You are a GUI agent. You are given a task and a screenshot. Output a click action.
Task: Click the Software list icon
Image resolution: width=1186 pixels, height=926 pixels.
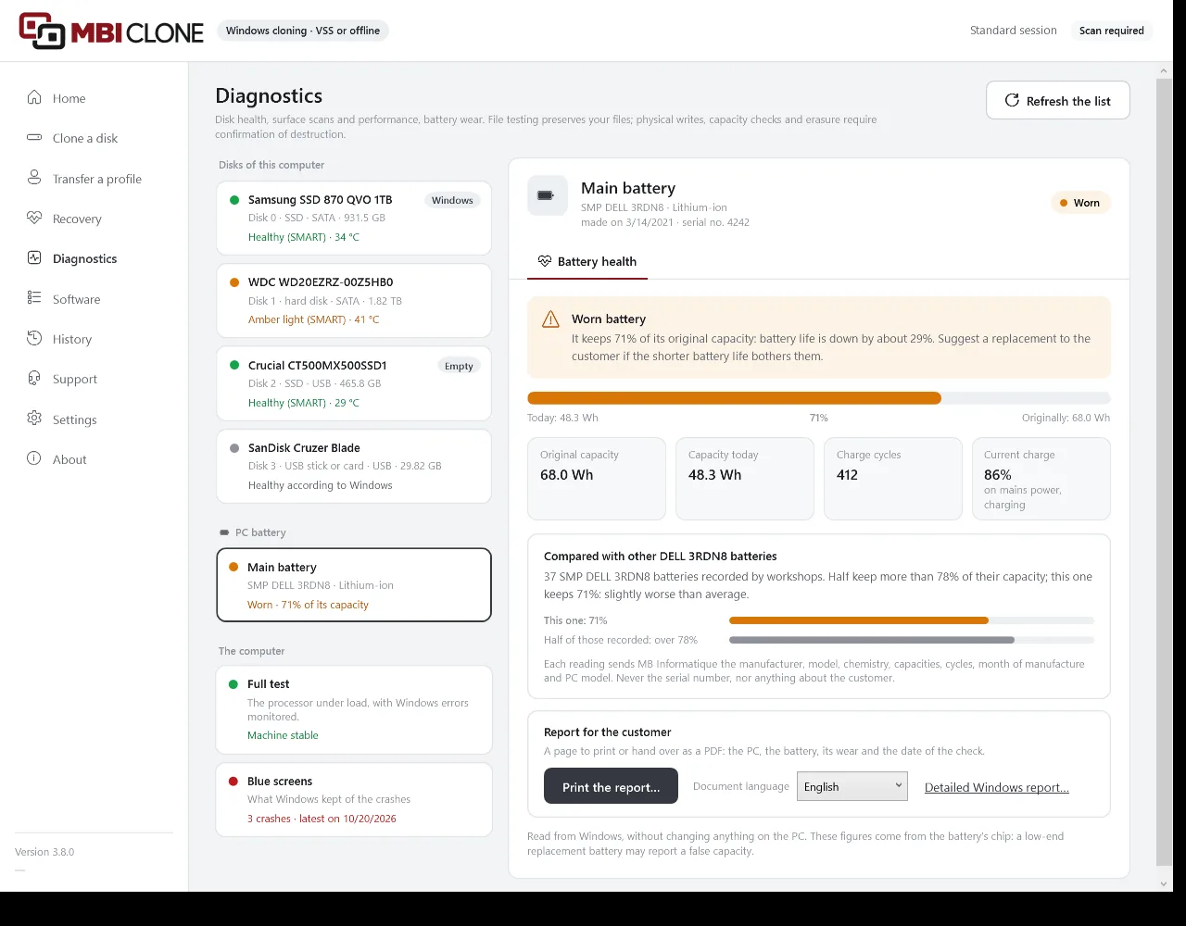(34, 298)
